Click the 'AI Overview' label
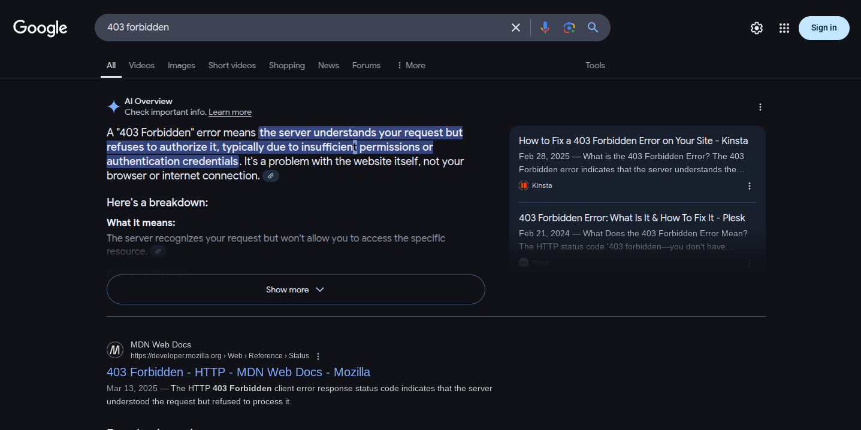The width and height of the screenshot is (861, 430). [x=149, y=101]
